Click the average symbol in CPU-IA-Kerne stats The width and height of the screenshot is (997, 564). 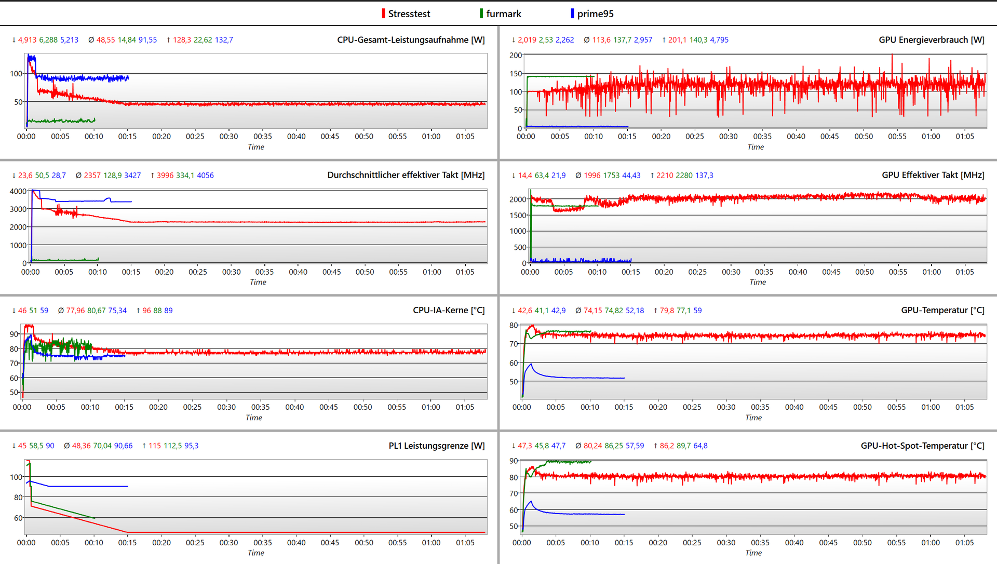61,311
